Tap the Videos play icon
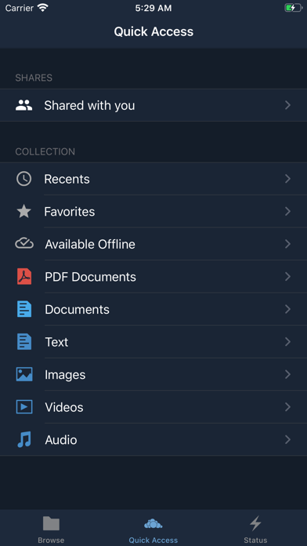This screenshot has height=546, width=307. coord(24,407)
